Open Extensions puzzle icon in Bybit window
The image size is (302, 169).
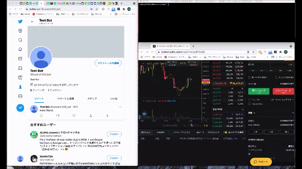click(x=280, y=52)
